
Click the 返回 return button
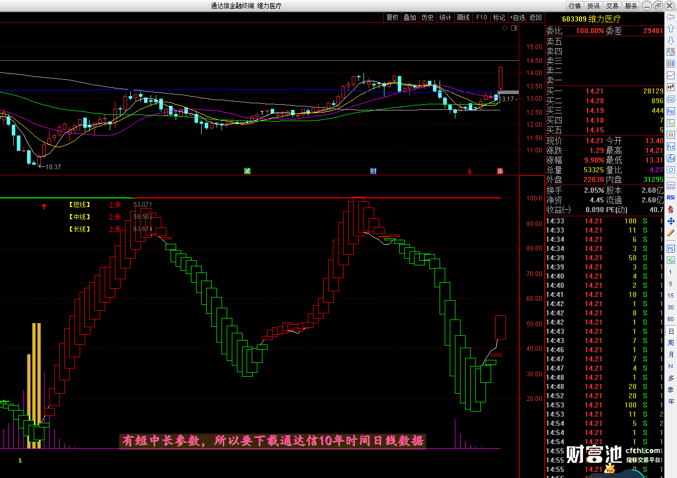click(x=536, y=17)
